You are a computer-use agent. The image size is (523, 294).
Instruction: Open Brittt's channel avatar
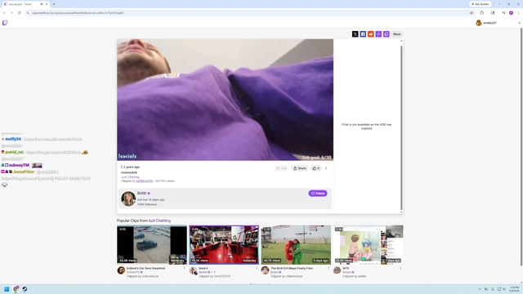[128, 198]
